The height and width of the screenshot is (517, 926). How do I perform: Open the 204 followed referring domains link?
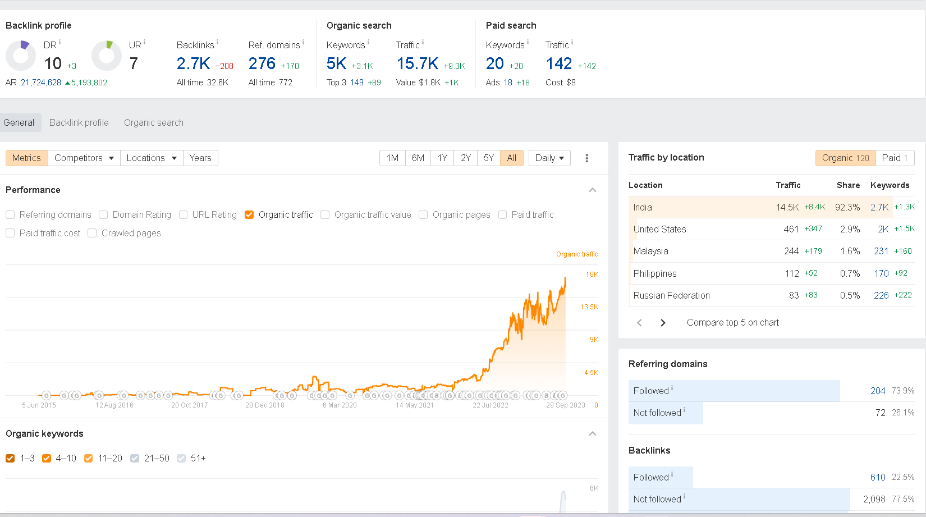point(877,391)
